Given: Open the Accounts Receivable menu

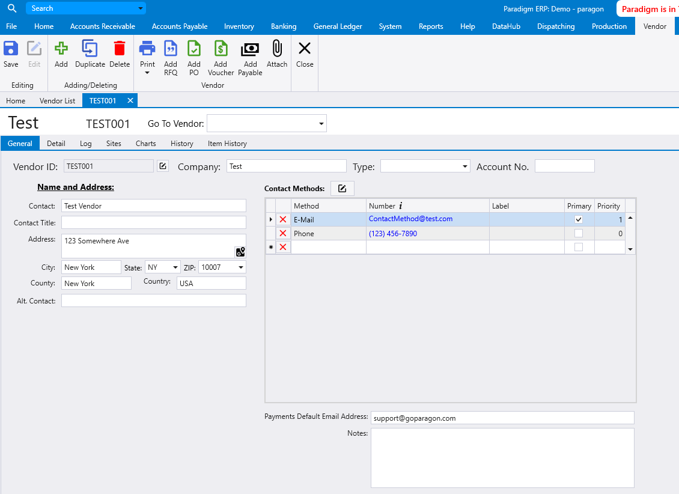Looking at the screenshot, I should coord(103,26).
